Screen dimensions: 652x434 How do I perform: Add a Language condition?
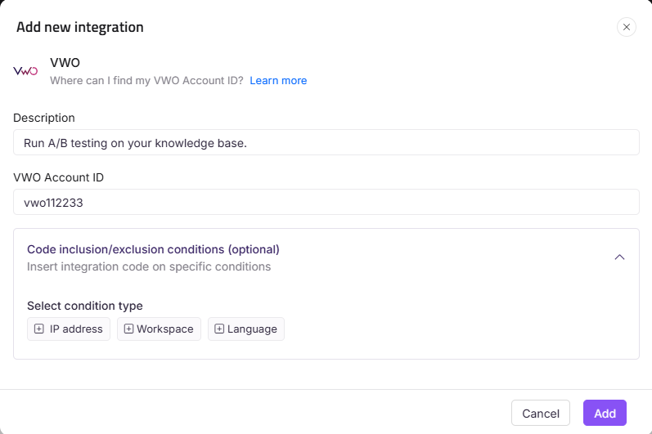pyautogui.click(x=246, y=329)
